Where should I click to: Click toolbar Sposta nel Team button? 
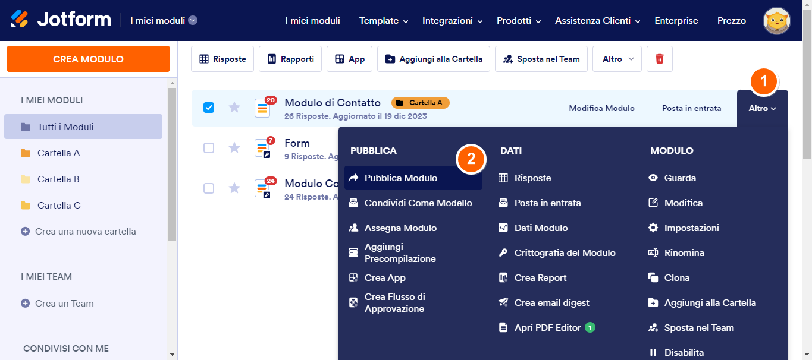point(541,59)
